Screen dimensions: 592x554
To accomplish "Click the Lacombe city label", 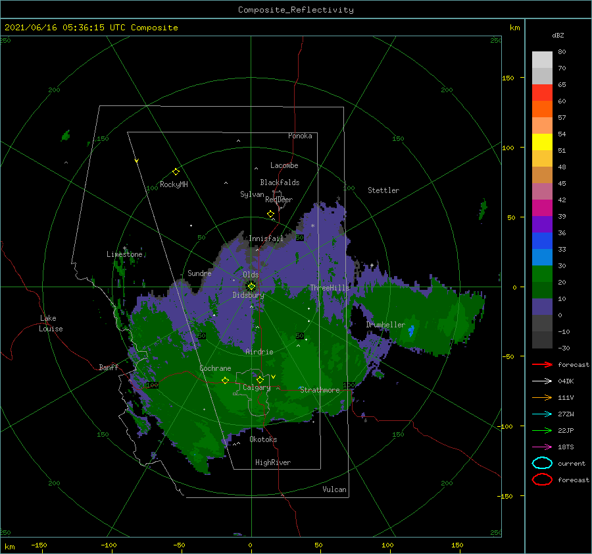I will tap(284, 165).
